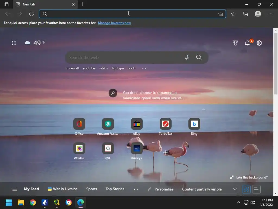
Task: Open Edge Settings and more menu
Action: [x=270, y=14]
